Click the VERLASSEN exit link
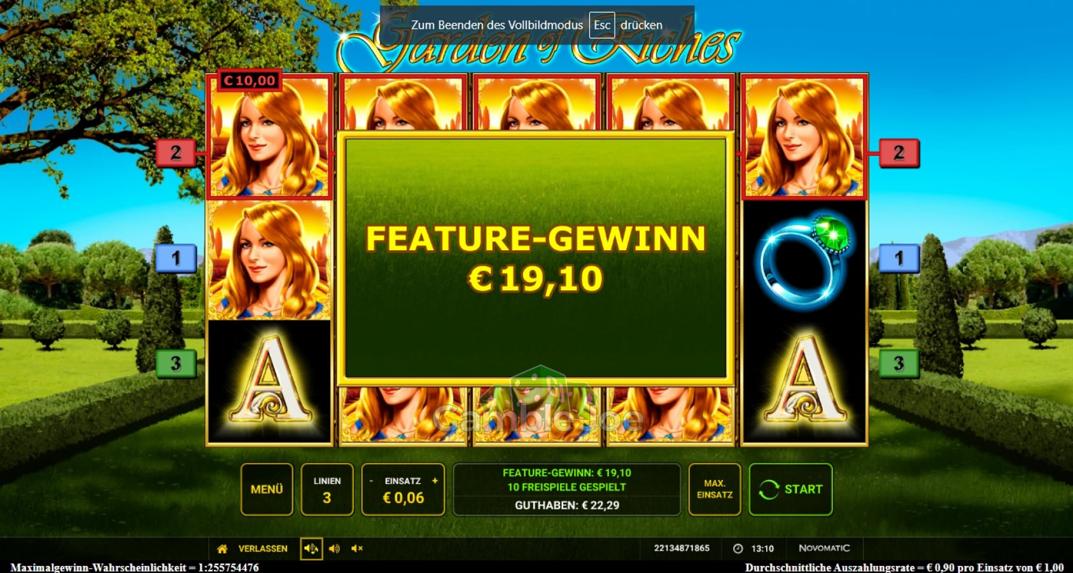The height and width of the screenshot is (573, 1073). click(x=263, y=549)
